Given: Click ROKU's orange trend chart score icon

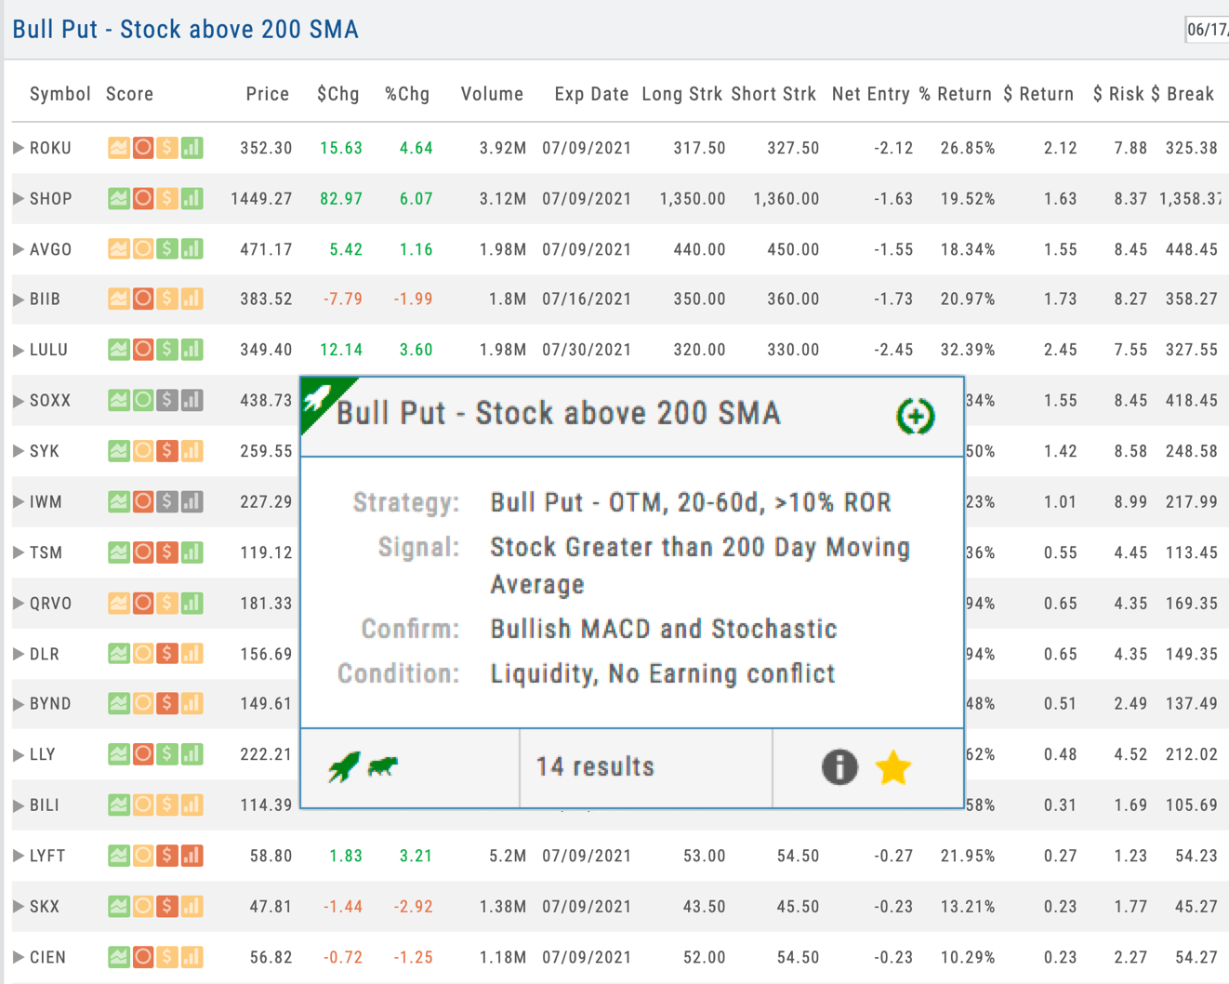Looking at the screenshot, I should pyautogui.click(x=119, y=148).
